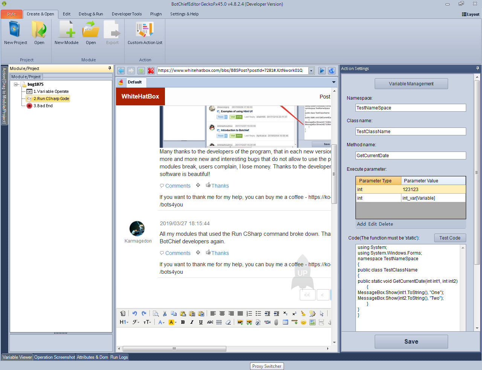Image resolution: width=482 pixels, height=370 pixels.
Task: Open the URL address dropdown arrow
Action: pos(311,71)
